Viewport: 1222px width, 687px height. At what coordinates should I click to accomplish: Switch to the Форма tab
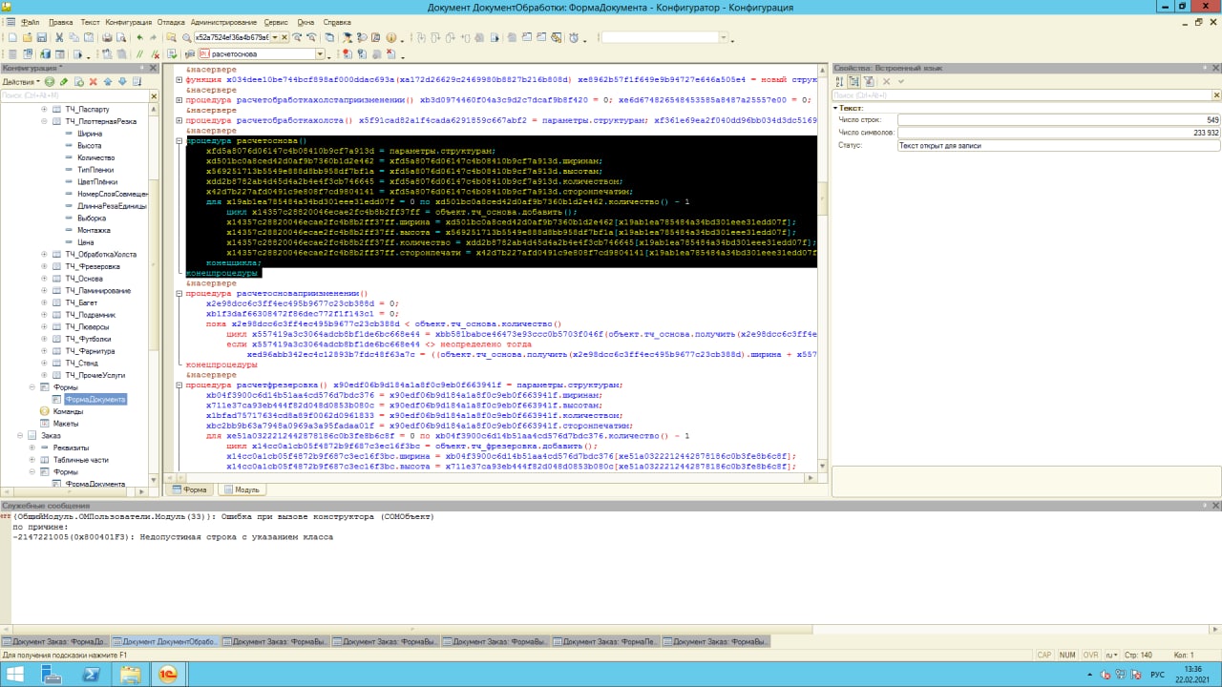[189, 489]
